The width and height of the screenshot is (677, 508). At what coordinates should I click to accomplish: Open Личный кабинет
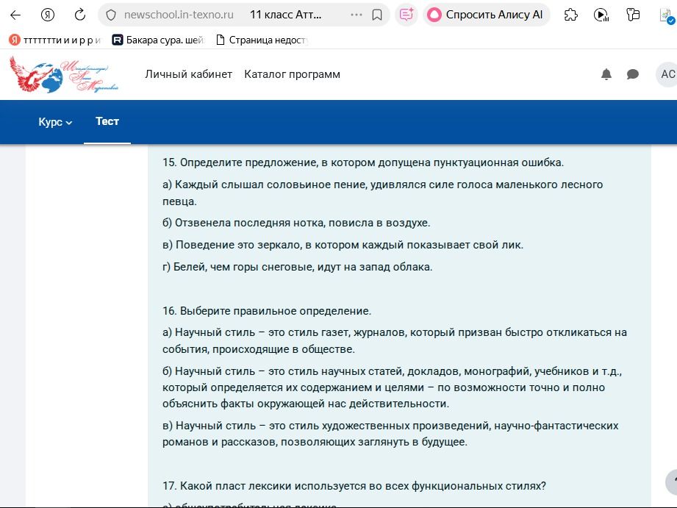click(x=189, y=74)
